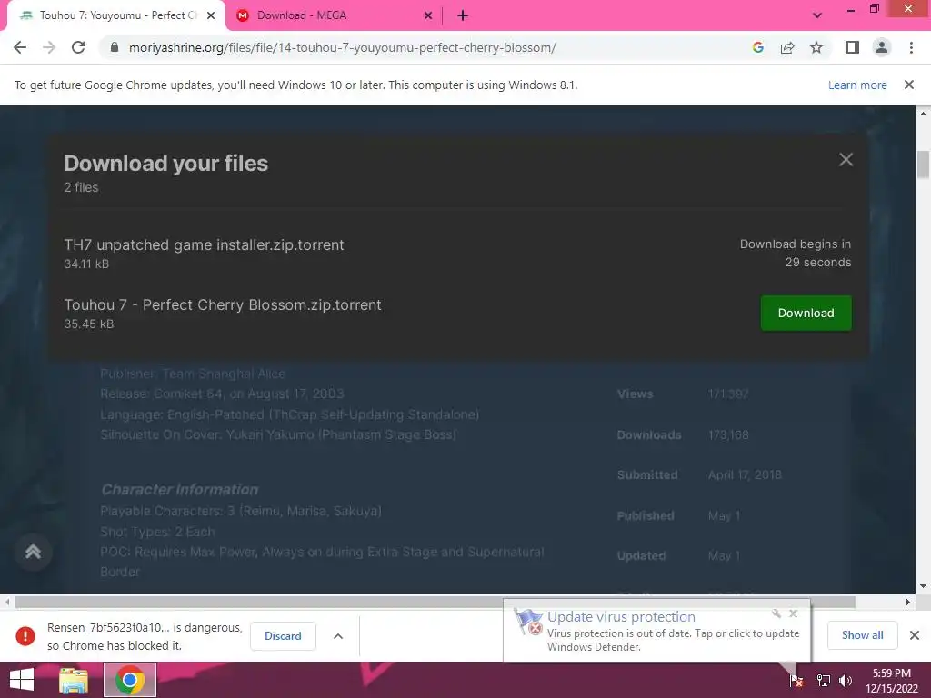Click the red download warning icon
The image size is (931, 698).
point(25,636)
